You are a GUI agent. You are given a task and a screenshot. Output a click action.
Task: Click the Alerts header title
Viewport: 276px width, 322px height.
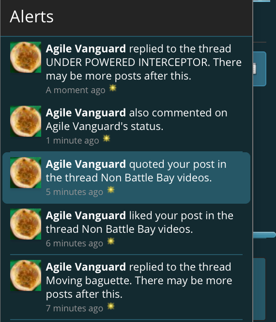pyautogui.click(x=31, y=16)
